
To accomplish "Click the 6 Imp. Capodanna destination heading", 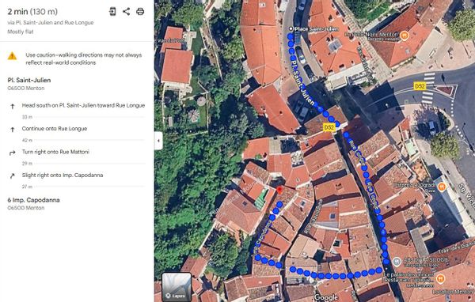I will point(33,200).
